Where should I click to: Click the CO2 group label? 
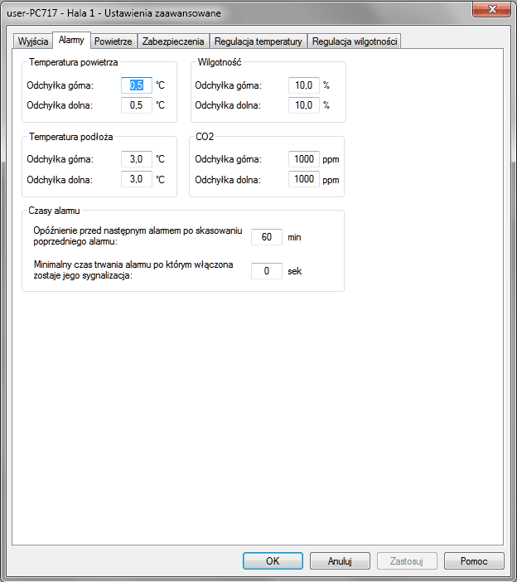tap(205, 137)
